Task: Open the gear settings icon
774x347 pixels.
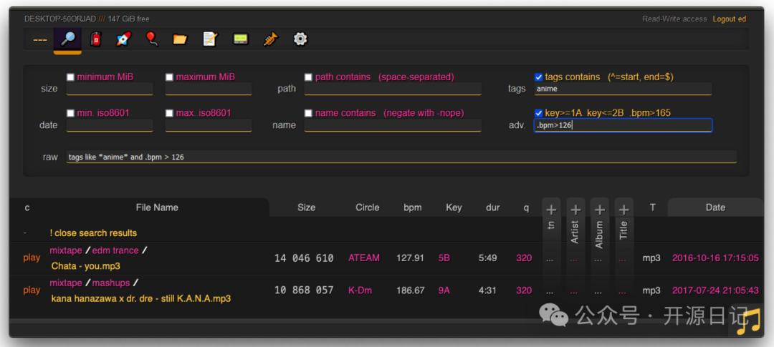Action: coord(300,39)
